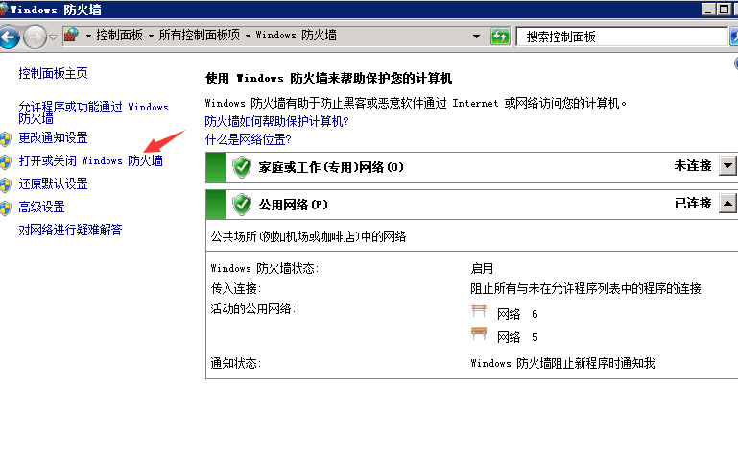Open 防火墙如何帮助保护计算机? help link
This screenshot has height=466, width=738.
coord(276,121)
